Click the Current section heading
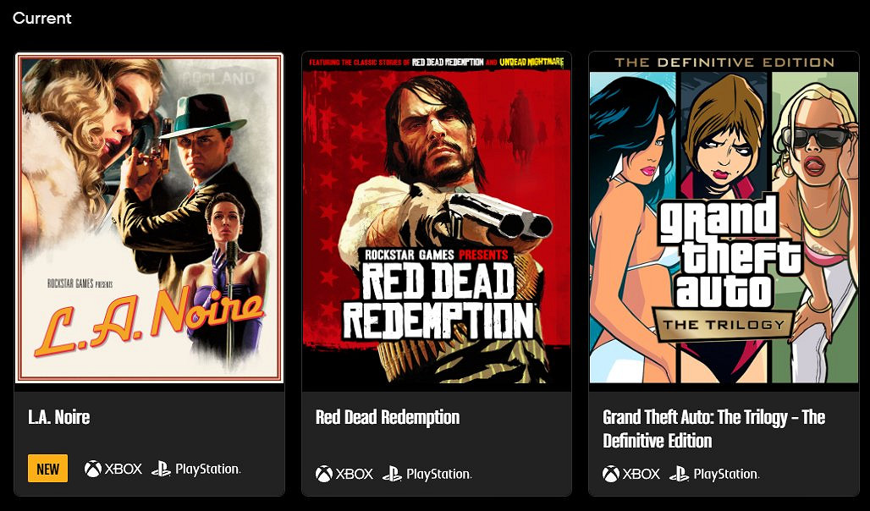This screenshot has height=511, width=870. [x=42, y=18]
